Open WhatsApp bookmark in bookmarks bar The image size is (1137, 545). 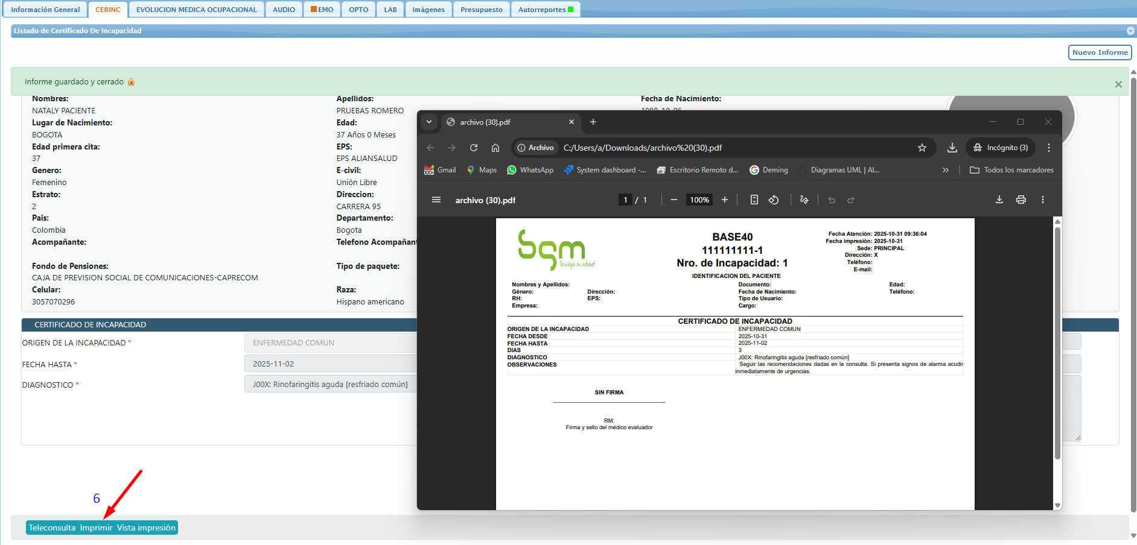pos(530,171)
